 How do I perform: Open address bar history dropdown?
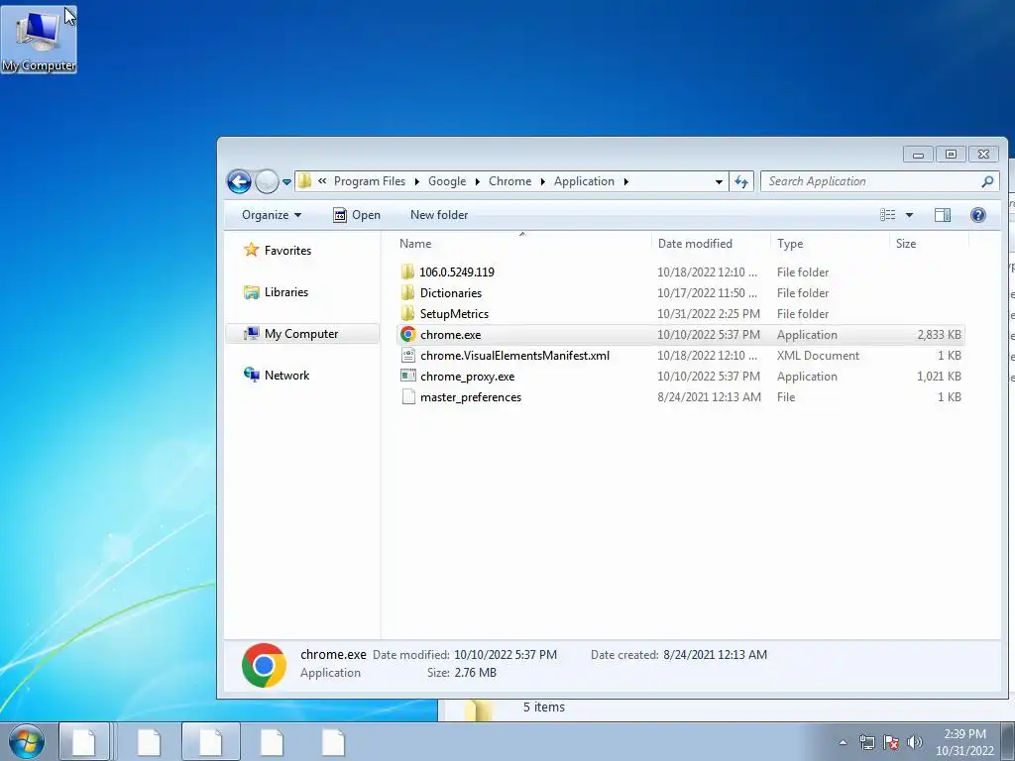[719, 182]
